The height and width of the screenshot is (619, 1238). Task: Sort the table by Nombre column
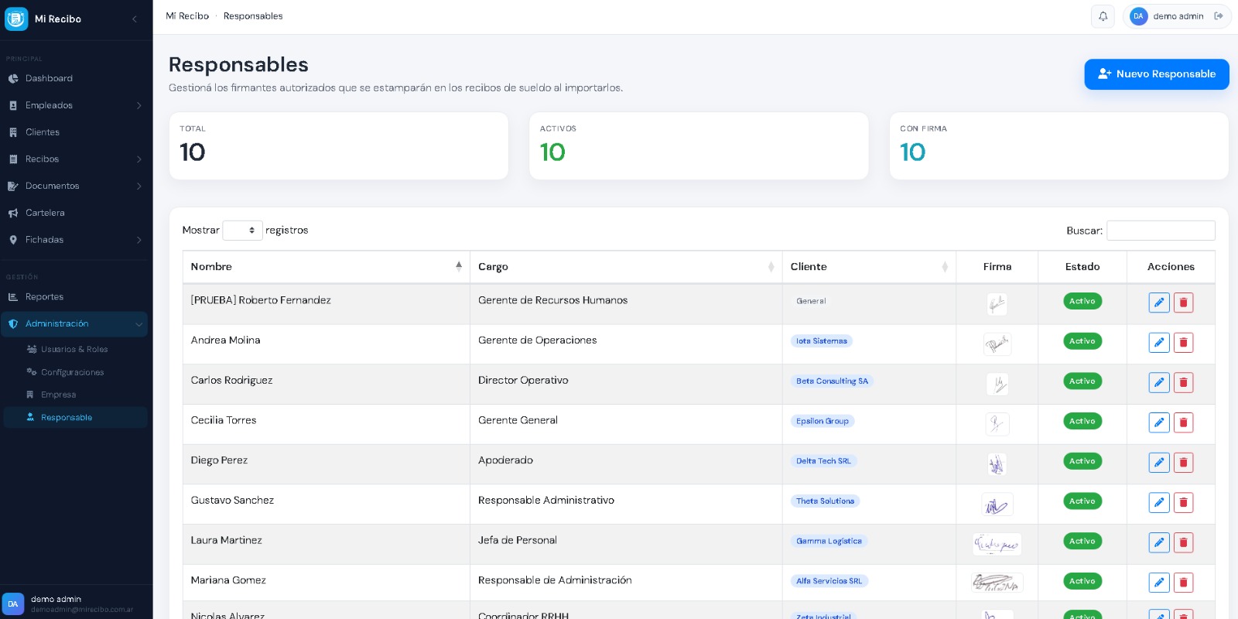(x=325, y=267)
